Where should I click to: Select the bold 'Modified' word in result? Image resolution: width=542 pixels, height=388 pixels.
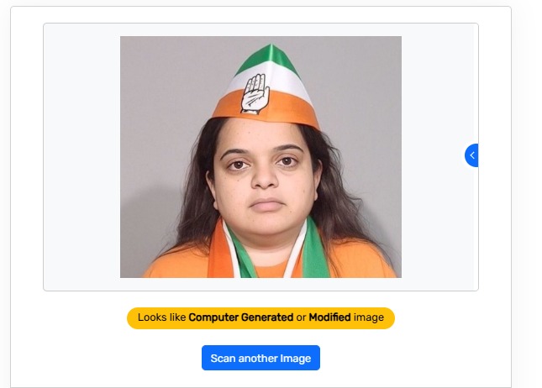point(329,317)
